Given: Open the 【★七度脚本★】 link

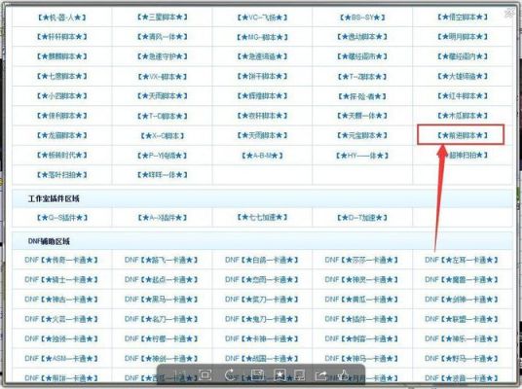Looking at the screenshot, I should [x=62, y=76].
